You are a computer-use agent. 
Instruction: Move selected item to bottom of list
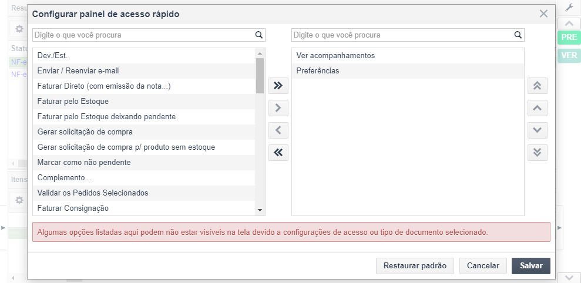(538, 153)
